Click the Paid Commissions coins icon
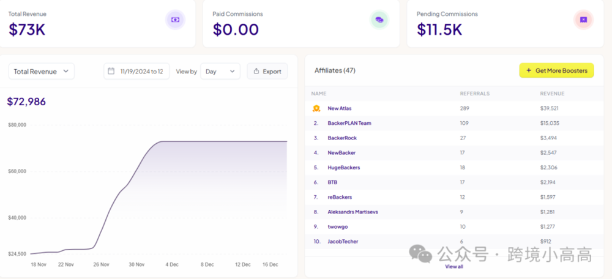 (379, 20)
